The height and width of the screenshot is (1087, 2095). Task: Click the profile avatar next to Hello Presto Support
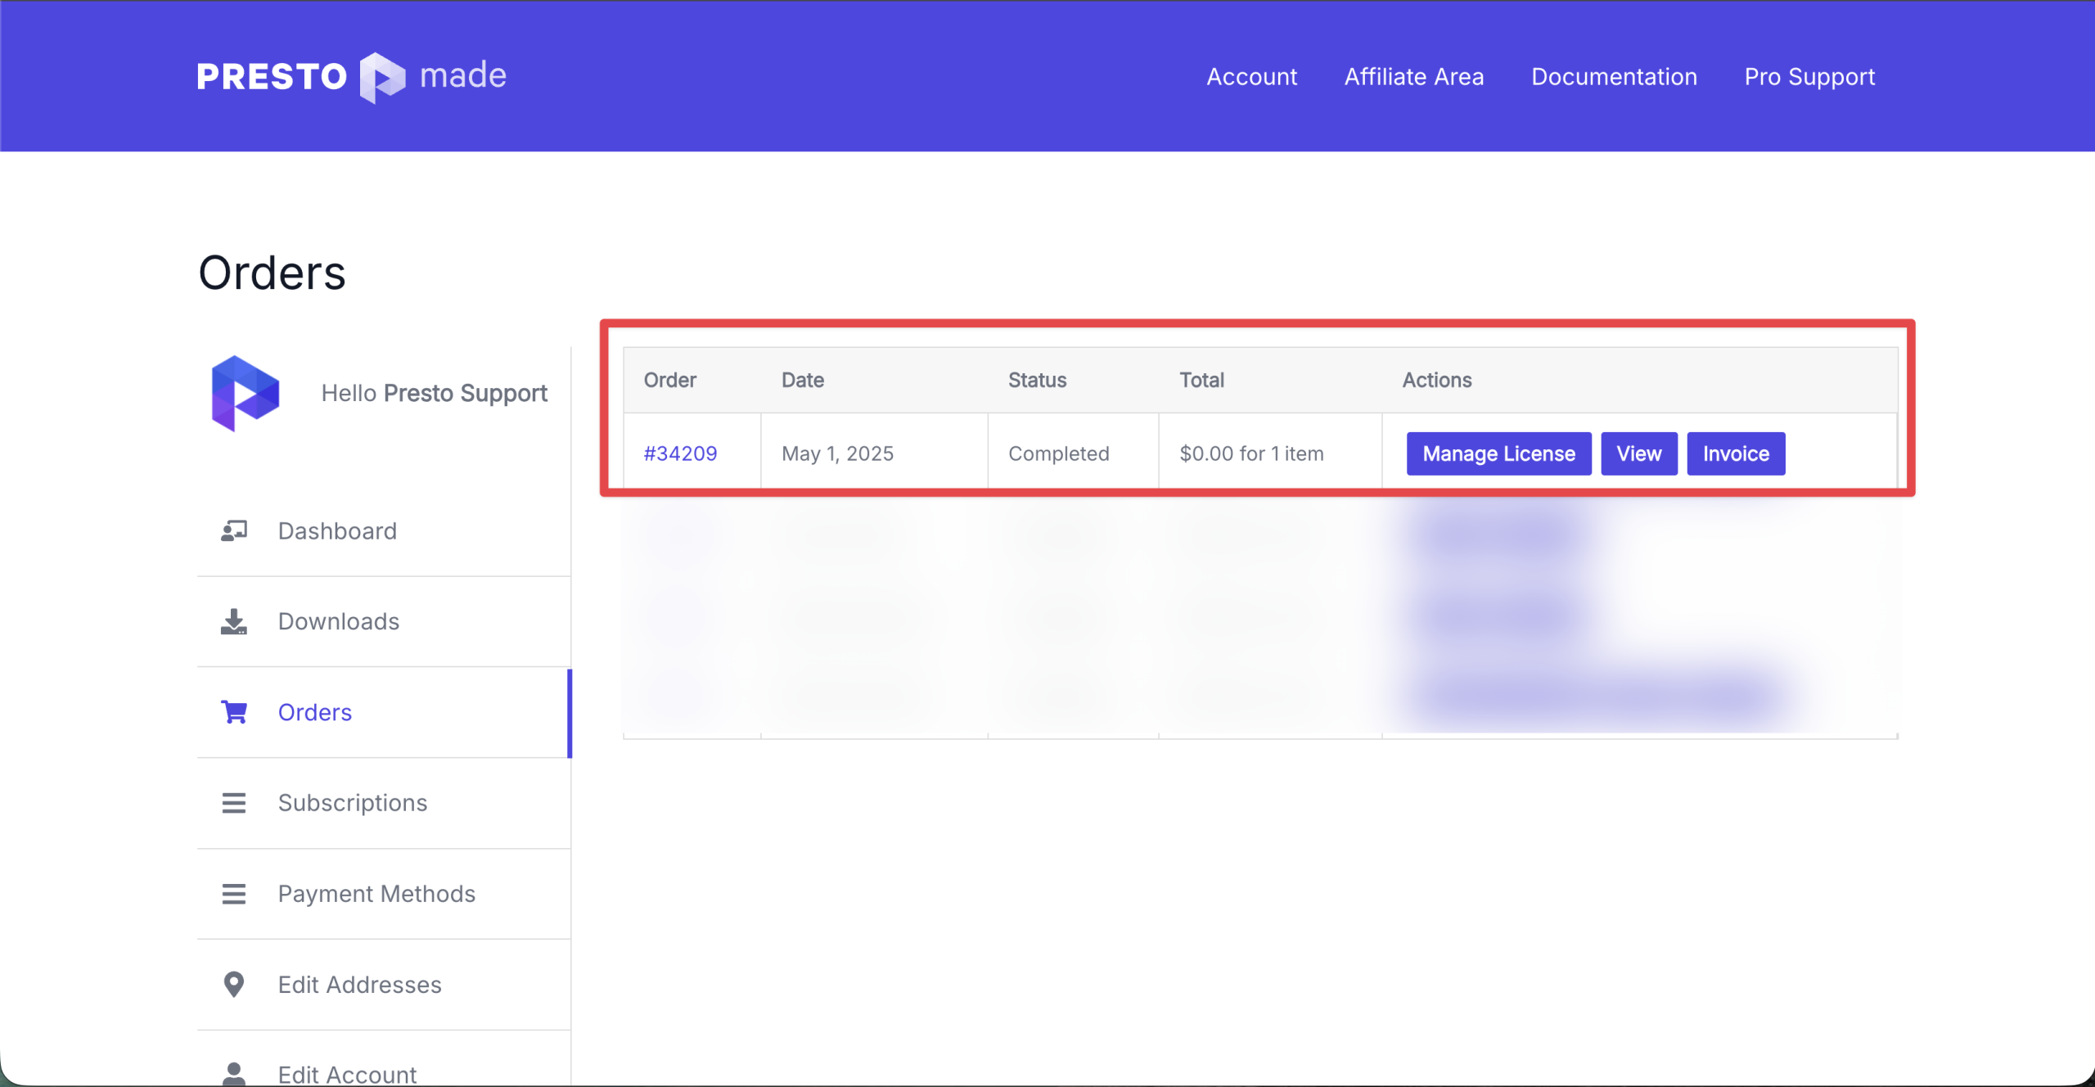point(245,393)
